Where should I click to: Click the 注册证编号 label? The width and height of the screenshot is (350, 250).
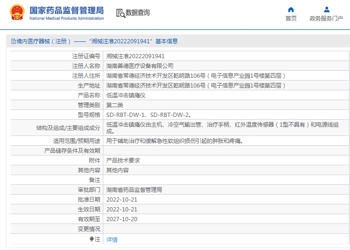tap(86, 56)
